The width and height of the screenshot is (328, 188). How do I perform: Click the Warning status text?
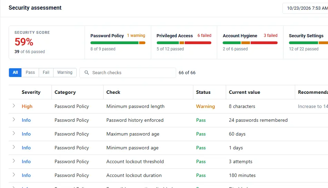coord(205,106)
